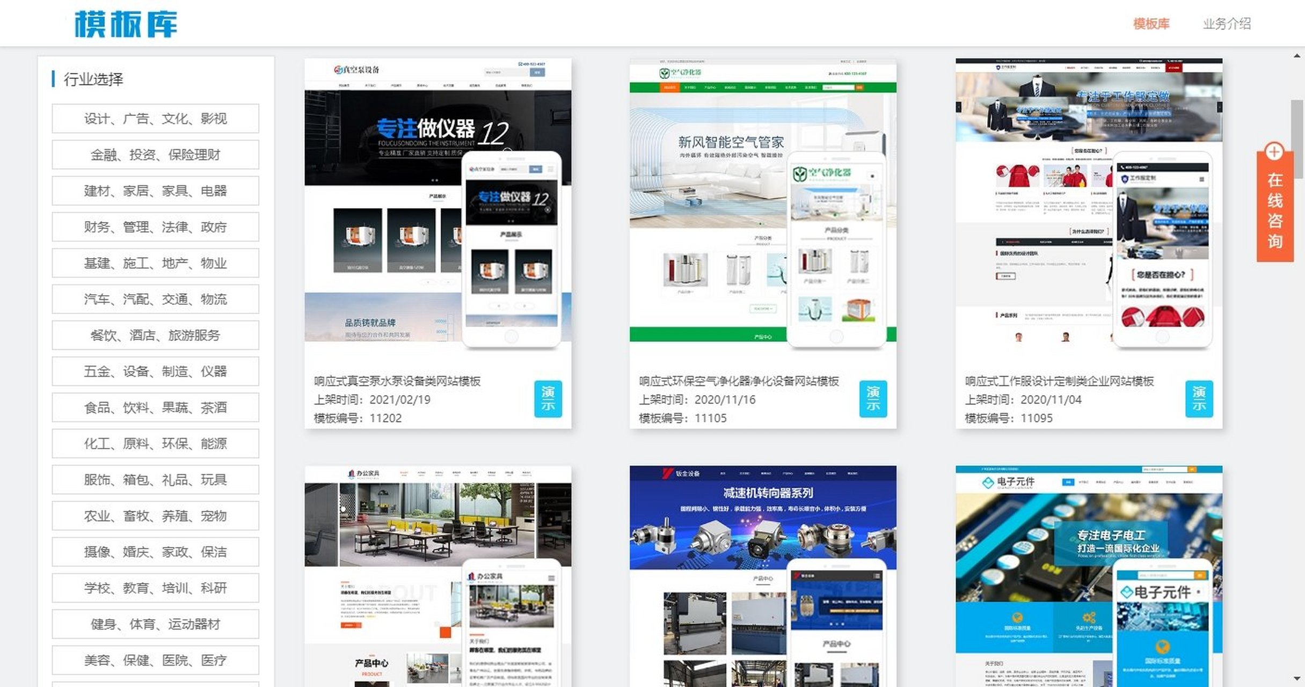Click text 模板编号: 11202

pyautogui.click(x=358, y=418)
